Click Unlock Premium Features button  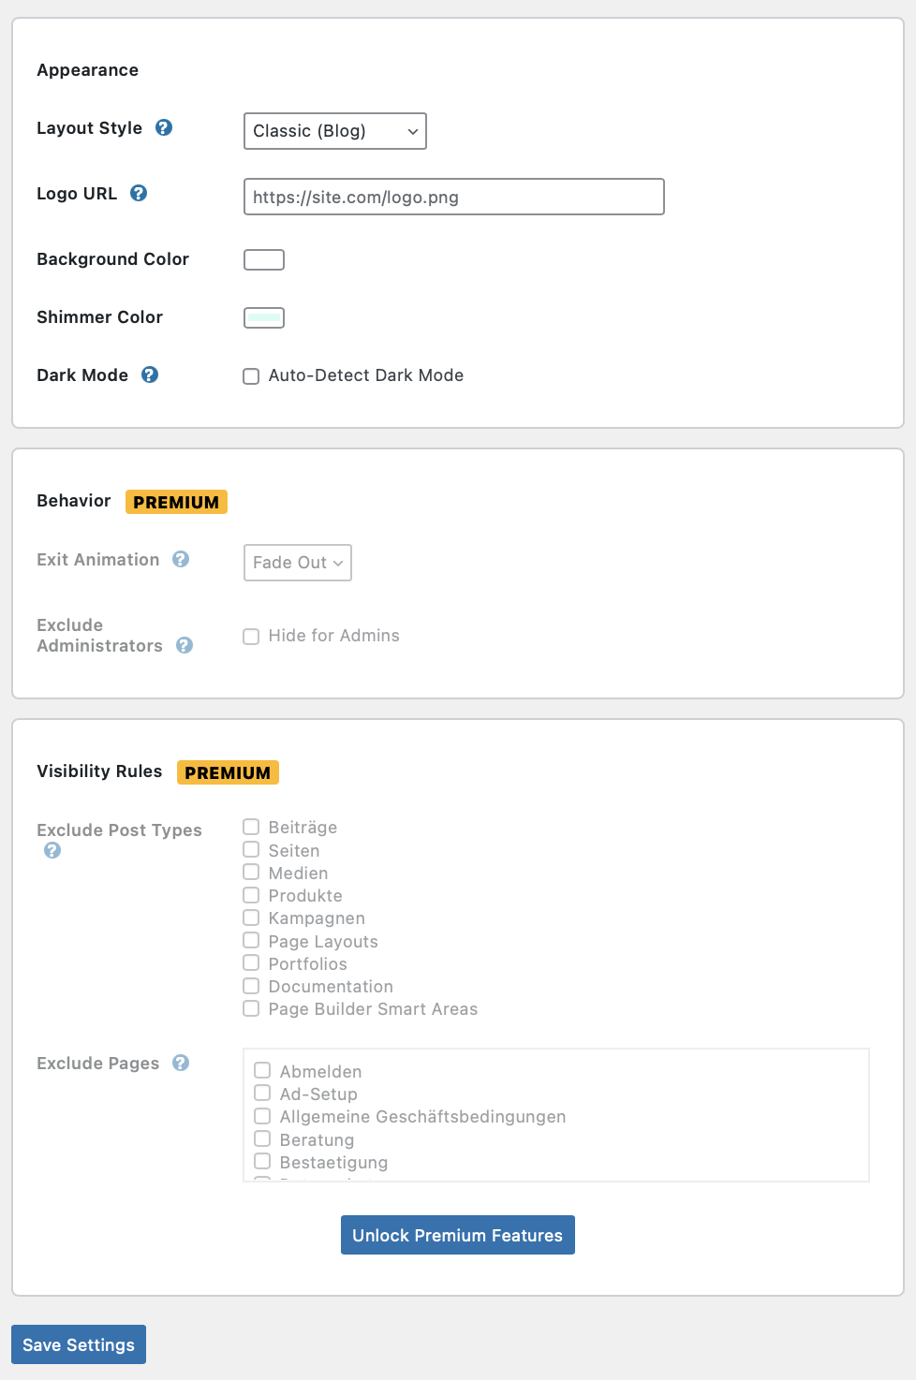(x=457, y=1235)
